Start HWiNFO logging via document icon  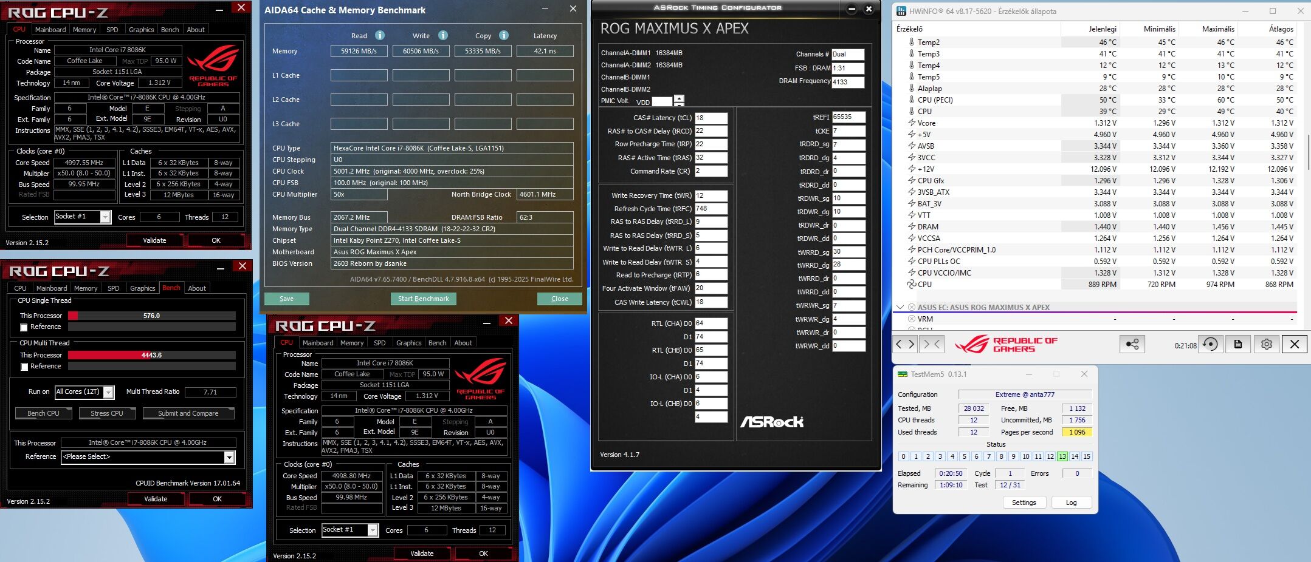pos(1238,344)
